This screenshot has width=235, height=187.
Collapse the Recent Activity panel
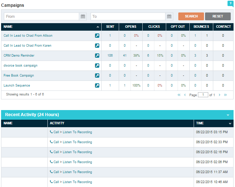point(228,115)
